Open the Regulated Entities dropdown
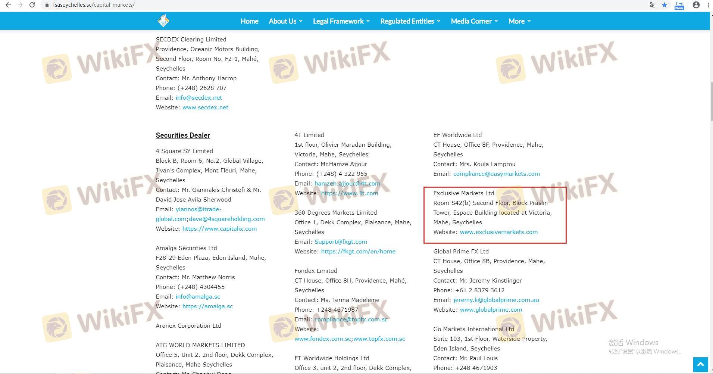Image resolution: width=713 pixels, height=374 pixels. [410, 21]
